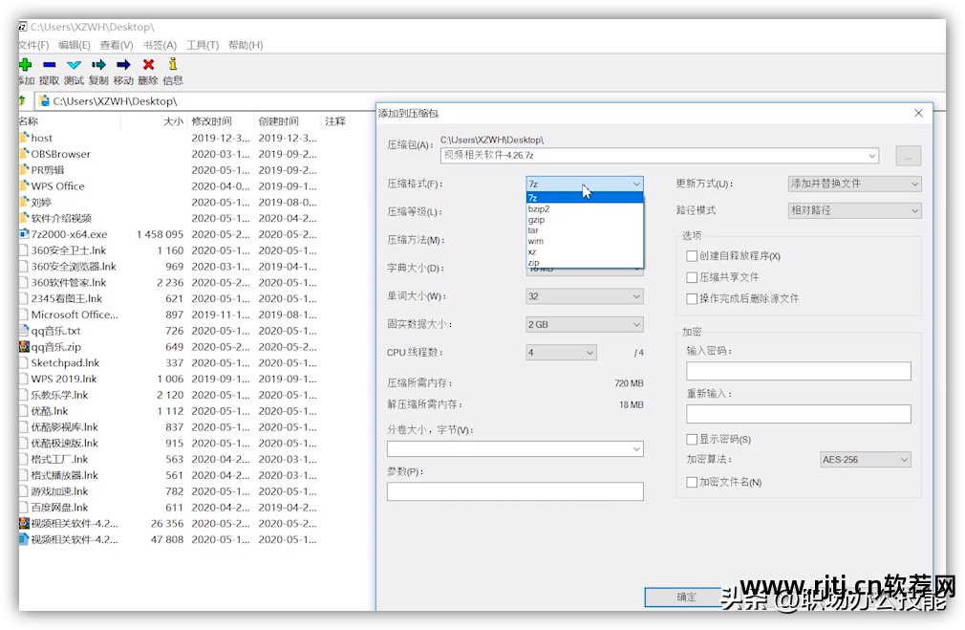
Task: Sort by 修改时间 column header
Action: pos(221,121)
